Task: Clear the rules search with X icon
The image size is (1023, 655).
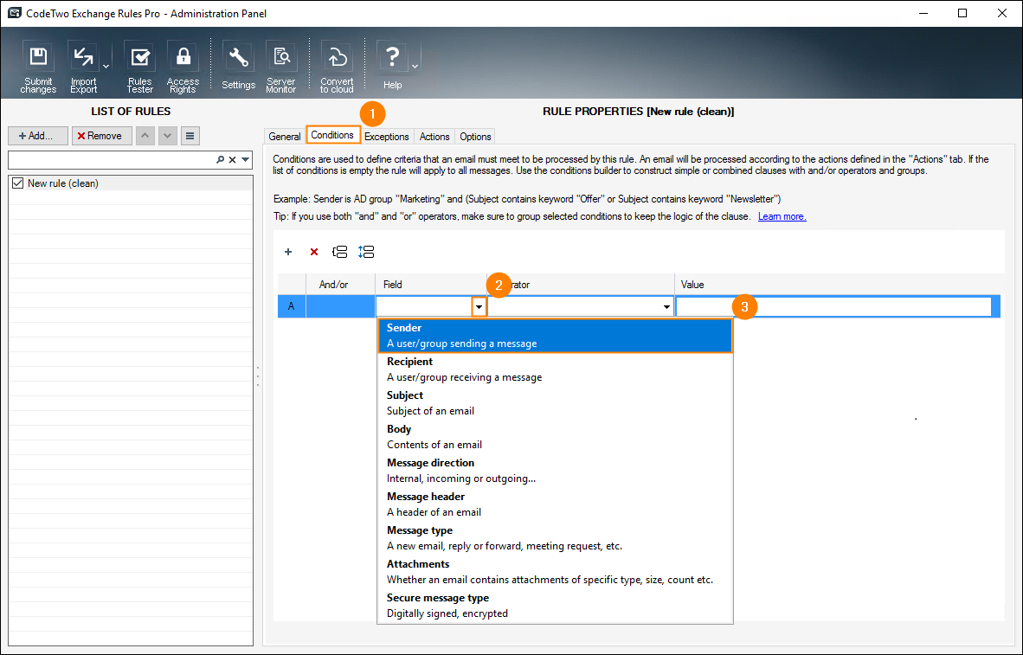Action: click(x=232, y=160)
